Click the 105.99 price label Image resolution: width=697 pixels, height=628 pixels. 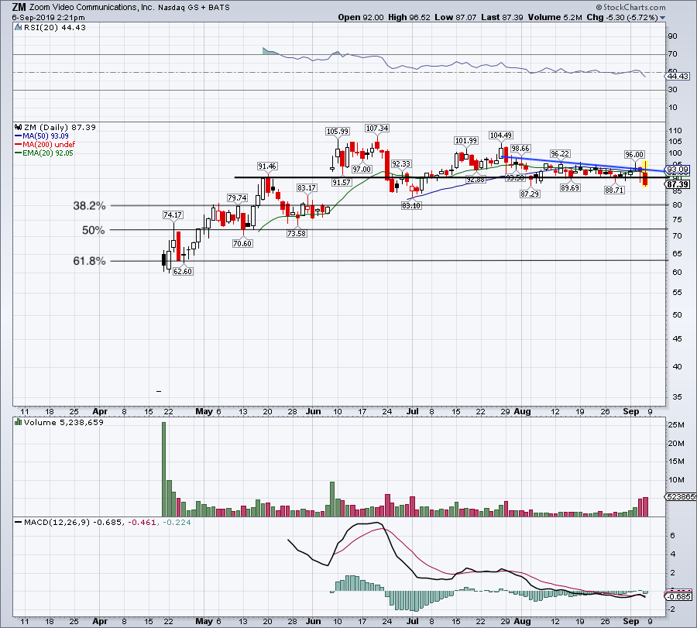tap(338, 131)
